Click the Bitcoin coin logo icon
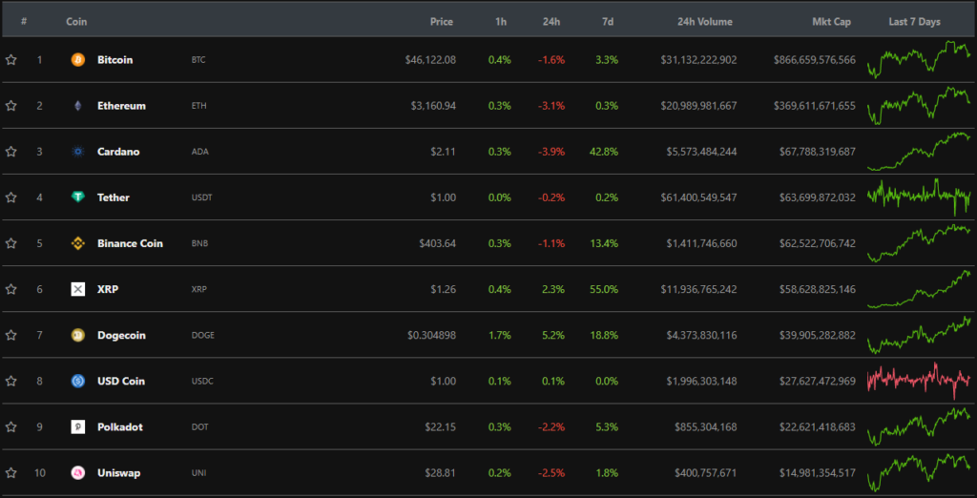Viewport: 977px width, 498px height. pyautogui.click(x=78, y=60)
